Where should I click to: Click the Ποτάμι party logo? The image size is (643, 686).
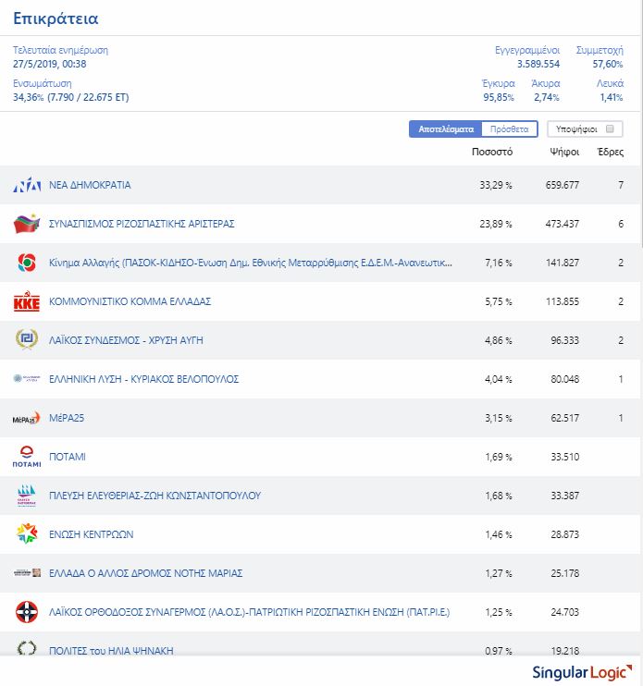(x=26, y=458)
